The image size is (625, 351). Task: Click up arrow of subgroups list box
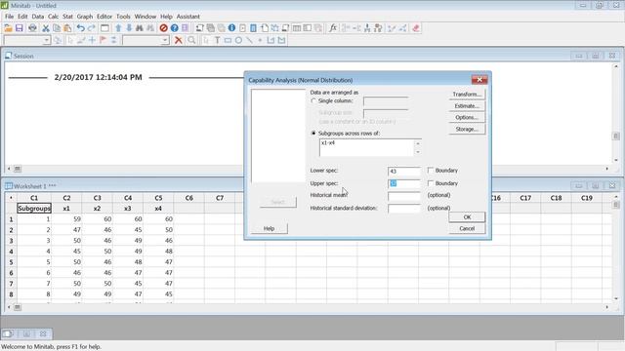pyautogui.click(x=418, y=143)
